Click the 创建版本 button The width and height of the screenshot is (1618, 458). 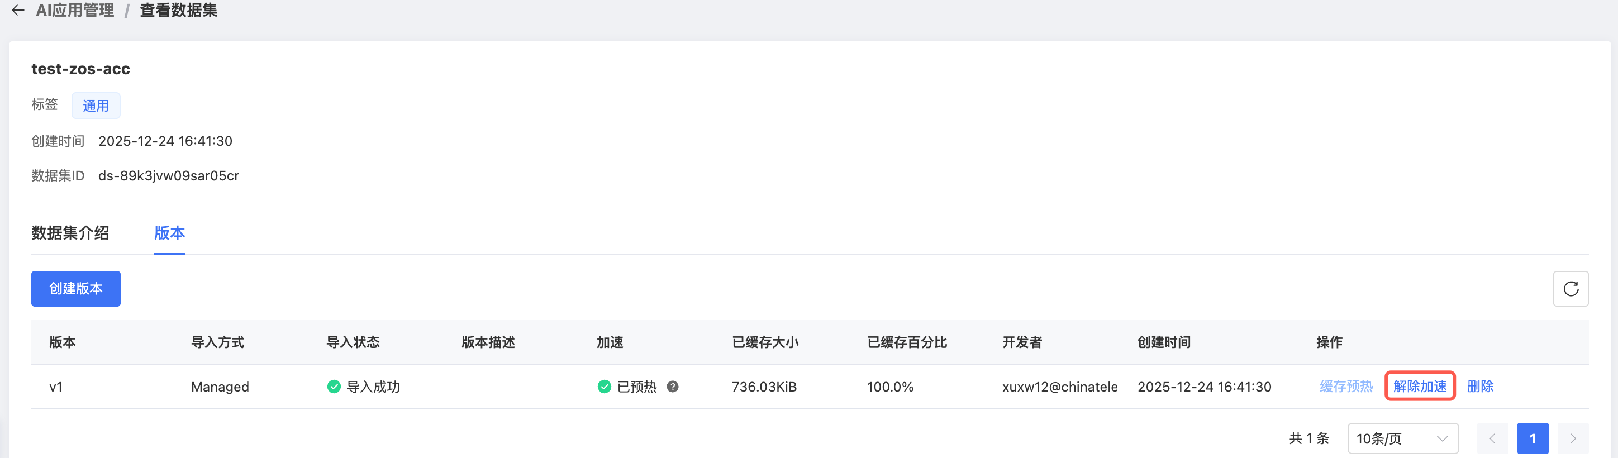pyautogui.click(x=76, y=288)
